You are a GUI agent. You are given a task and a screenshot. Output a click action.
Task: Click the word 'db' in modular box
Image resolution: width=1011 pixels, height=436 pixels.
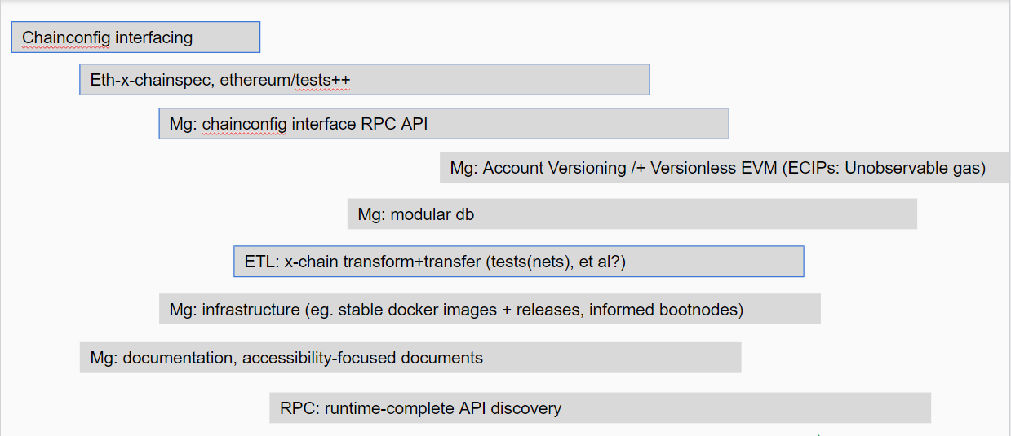464,214
